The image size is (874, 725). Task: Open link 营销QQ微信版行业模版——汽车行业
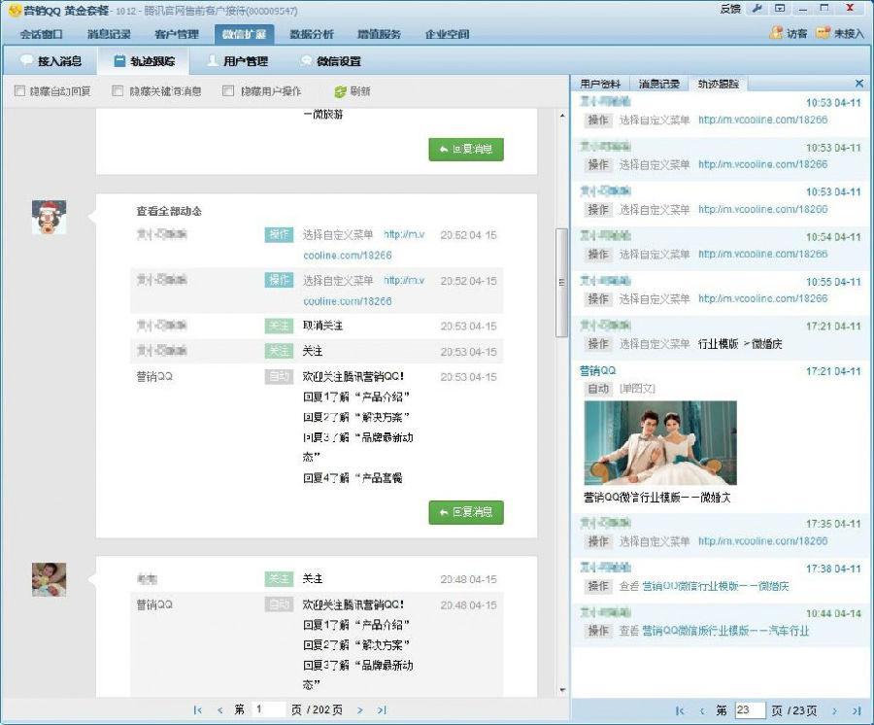725,631
